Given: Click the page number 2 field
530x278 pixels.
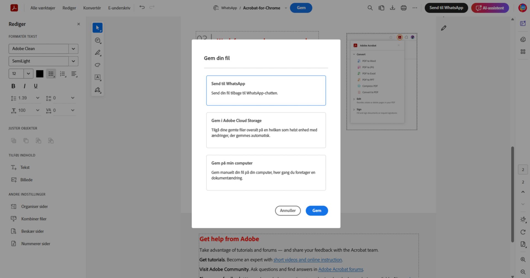Looking at the screenshot, I should click(523, 170).
